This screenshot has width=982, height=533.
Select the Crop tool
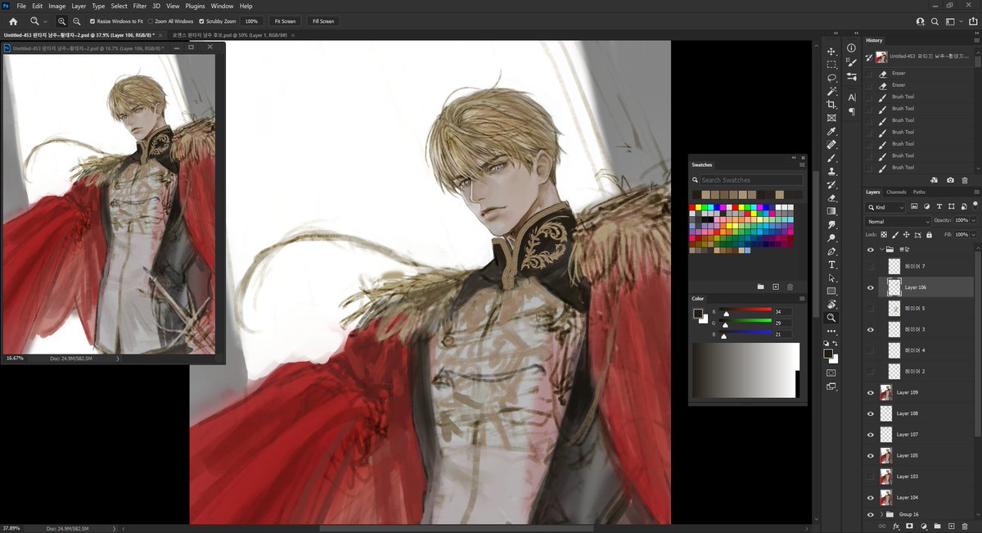[831, 105]
